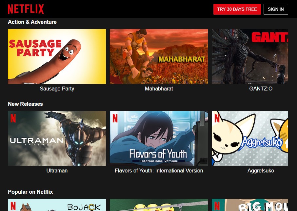The image size is (297, 211).
Task: Select the GANTZ:O title link
Action: click(x=261, y=89)
